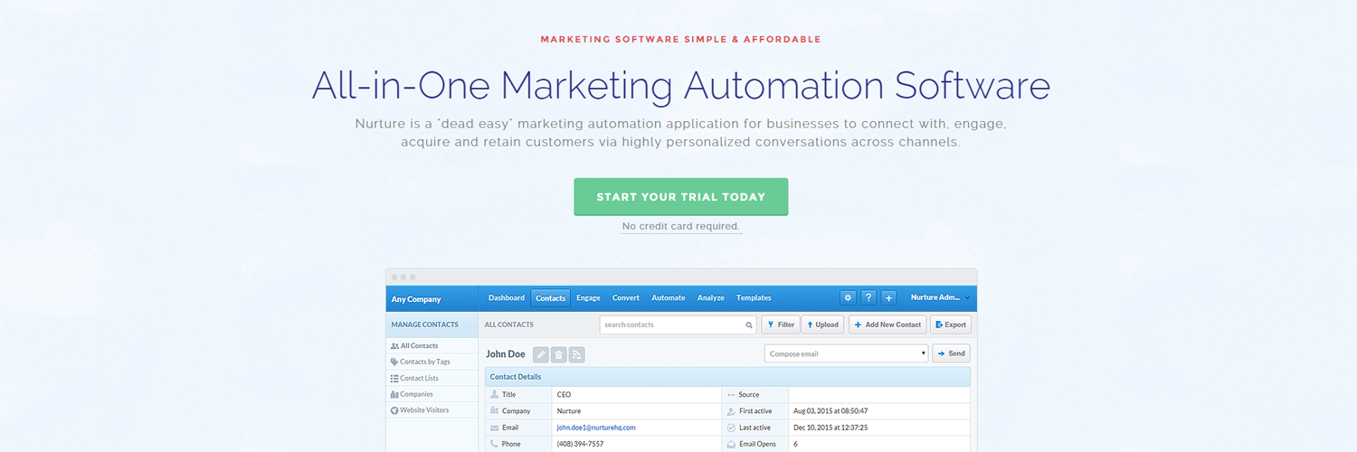Select the Contacts tab
The height and width of the screenshot is (452, 1357).
click(x=550, y=298)
